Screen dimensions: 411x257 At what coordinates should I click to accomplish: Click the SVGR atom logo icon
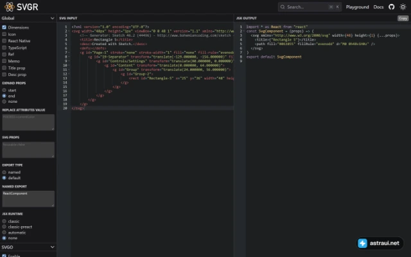click(10, 7)
